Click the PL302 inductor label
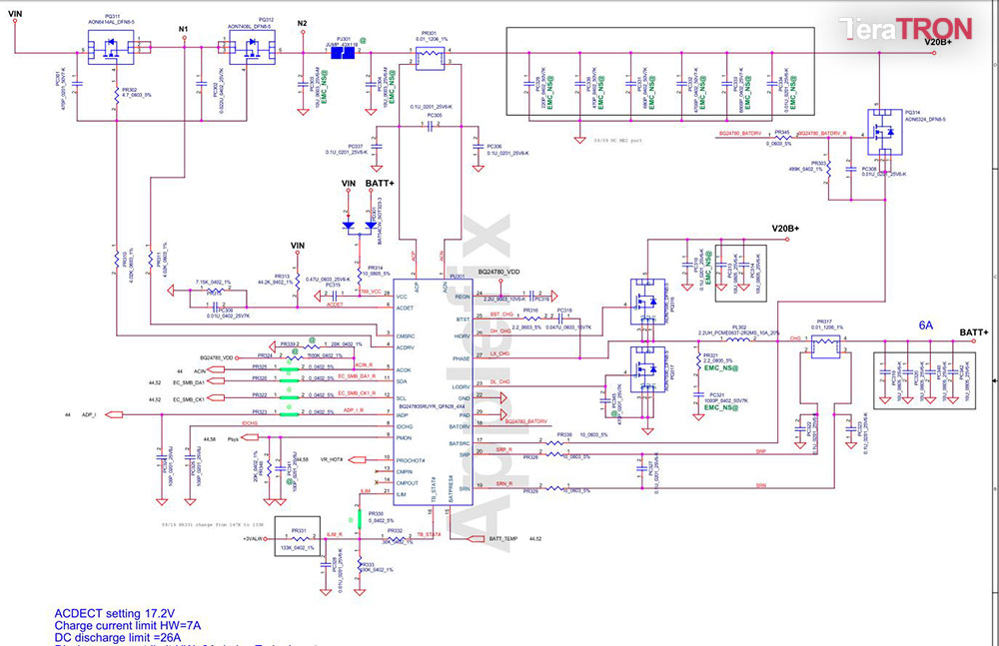This screenshot has width=999, height=646. pos(739,326)
